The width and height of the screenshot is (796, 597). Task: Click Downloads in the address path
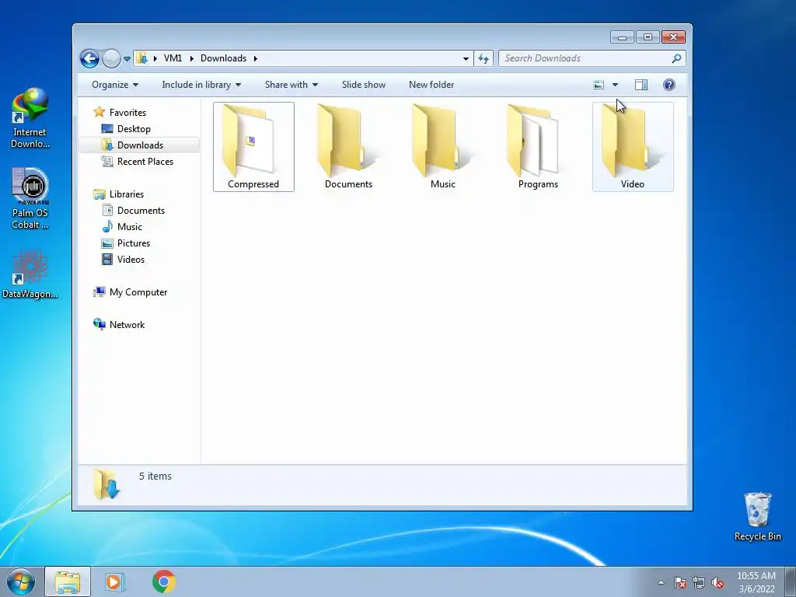point(223,58)
